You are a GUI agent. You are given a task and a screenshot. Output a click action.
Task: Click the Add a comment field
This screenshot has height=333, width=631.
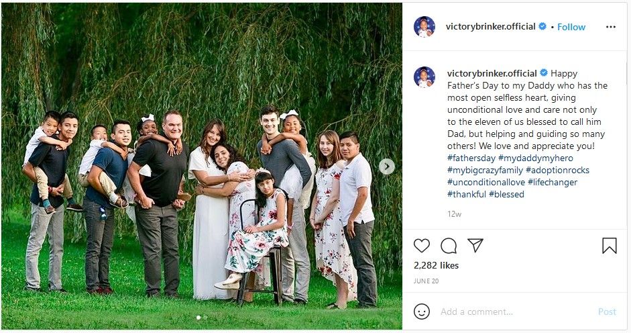click(x=516, y=312)
